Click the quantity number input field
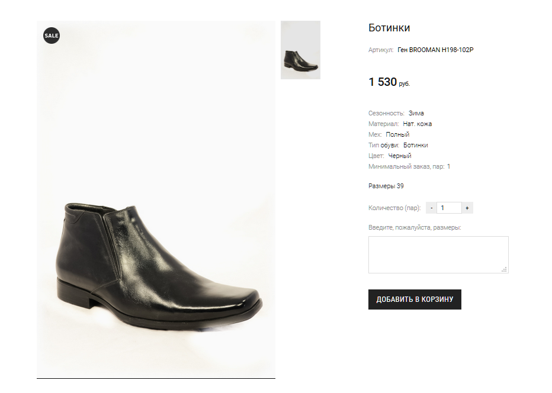The width and height of the screenshot is (552, 393). pos(449,208)
